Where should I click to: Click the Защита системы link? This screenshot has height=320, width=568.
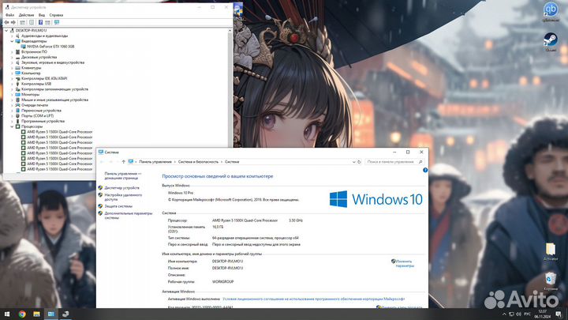(118, 205)
